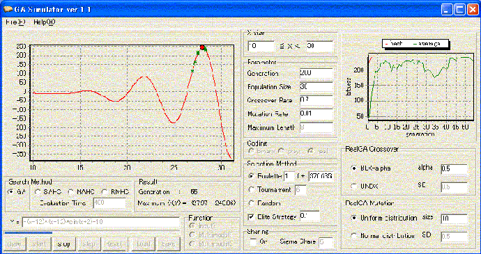Click the Roulette scaling factor field
481x254 pixels.
(x=289, y=177)
